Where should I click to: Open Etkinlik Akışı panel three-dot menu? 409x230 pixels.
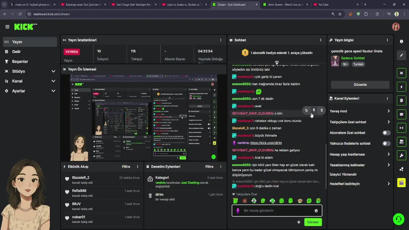click(x=137, y=166)
